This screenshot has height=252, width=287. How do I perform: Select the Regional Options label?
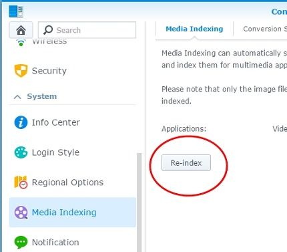67,182
